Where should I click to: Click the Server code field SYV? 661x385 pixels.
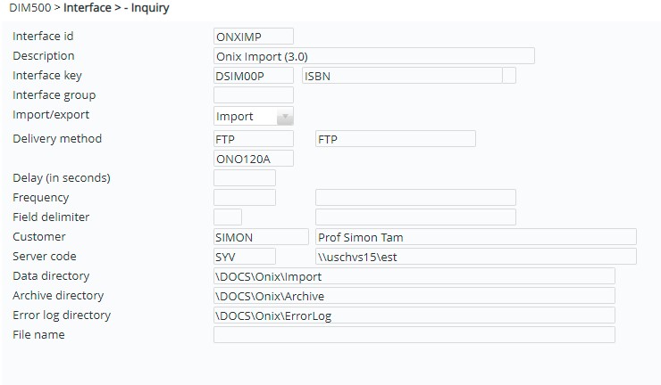245,257
